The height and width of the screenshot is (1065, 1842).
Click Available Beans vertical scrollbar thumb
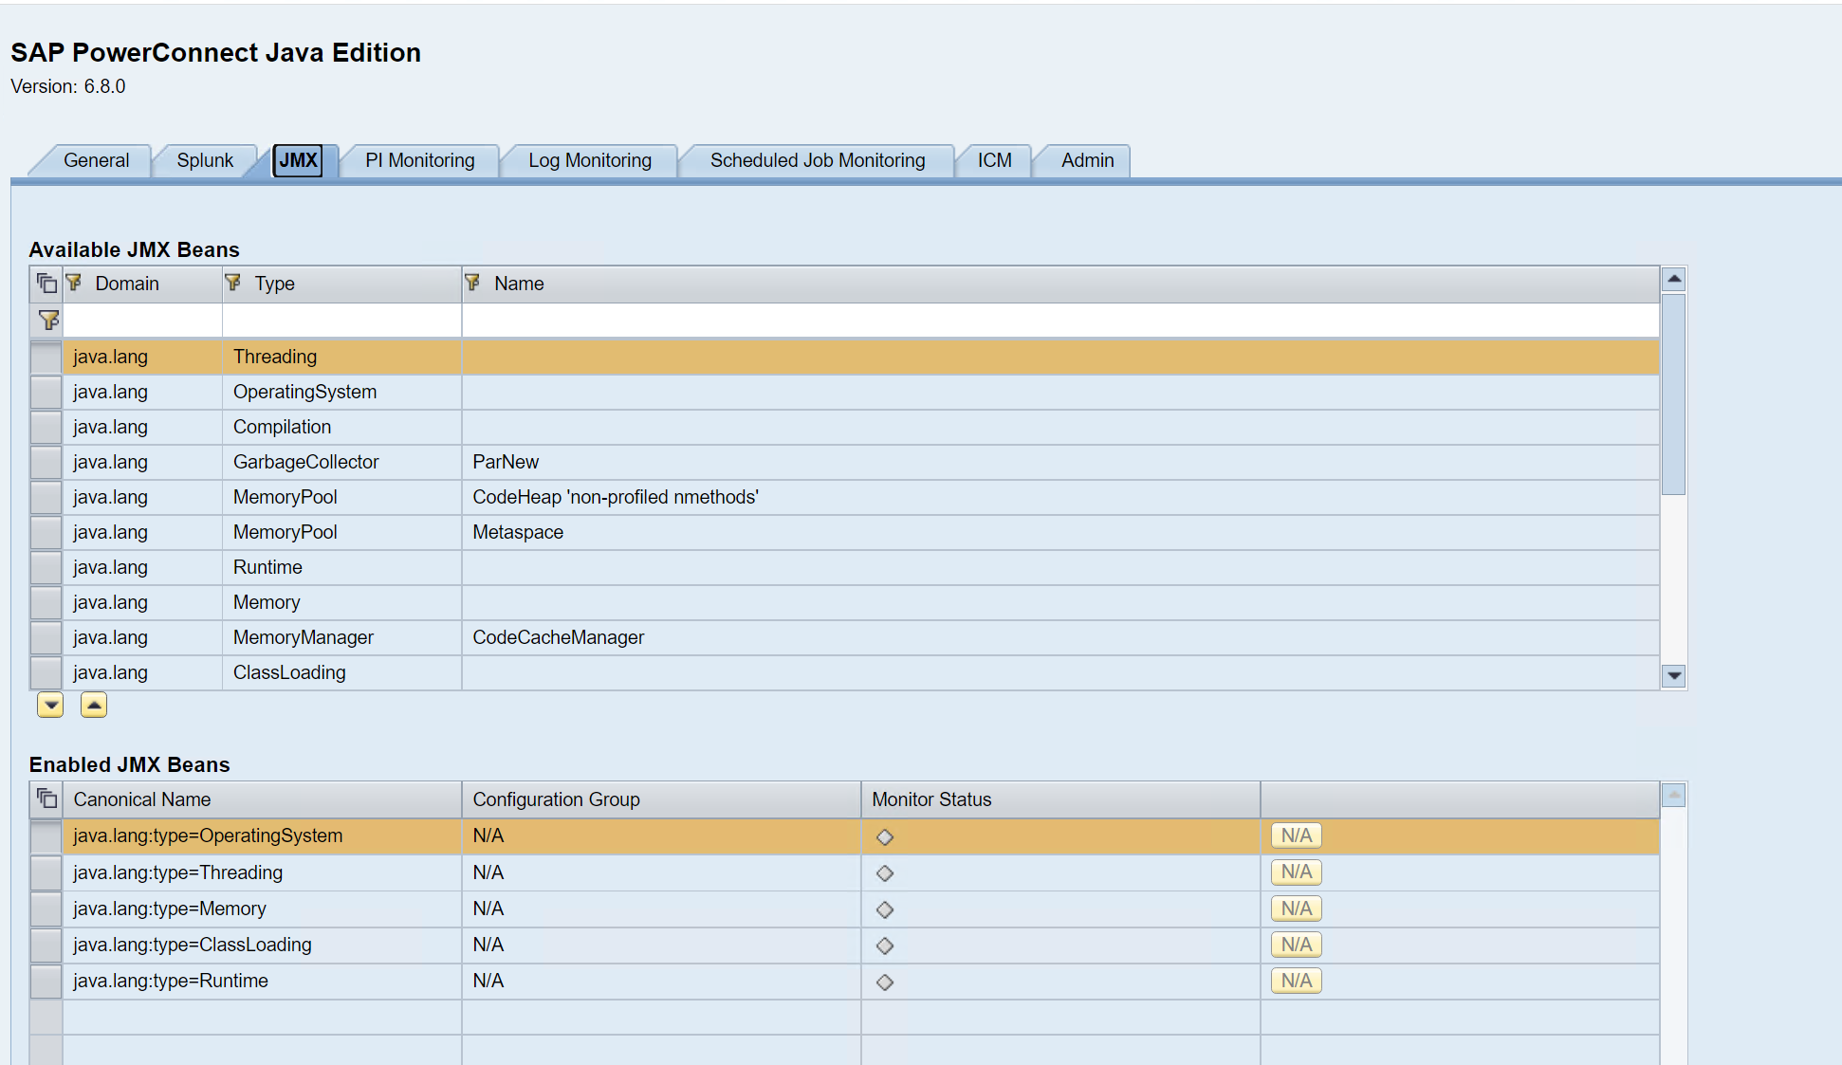tap(1673, 394)
